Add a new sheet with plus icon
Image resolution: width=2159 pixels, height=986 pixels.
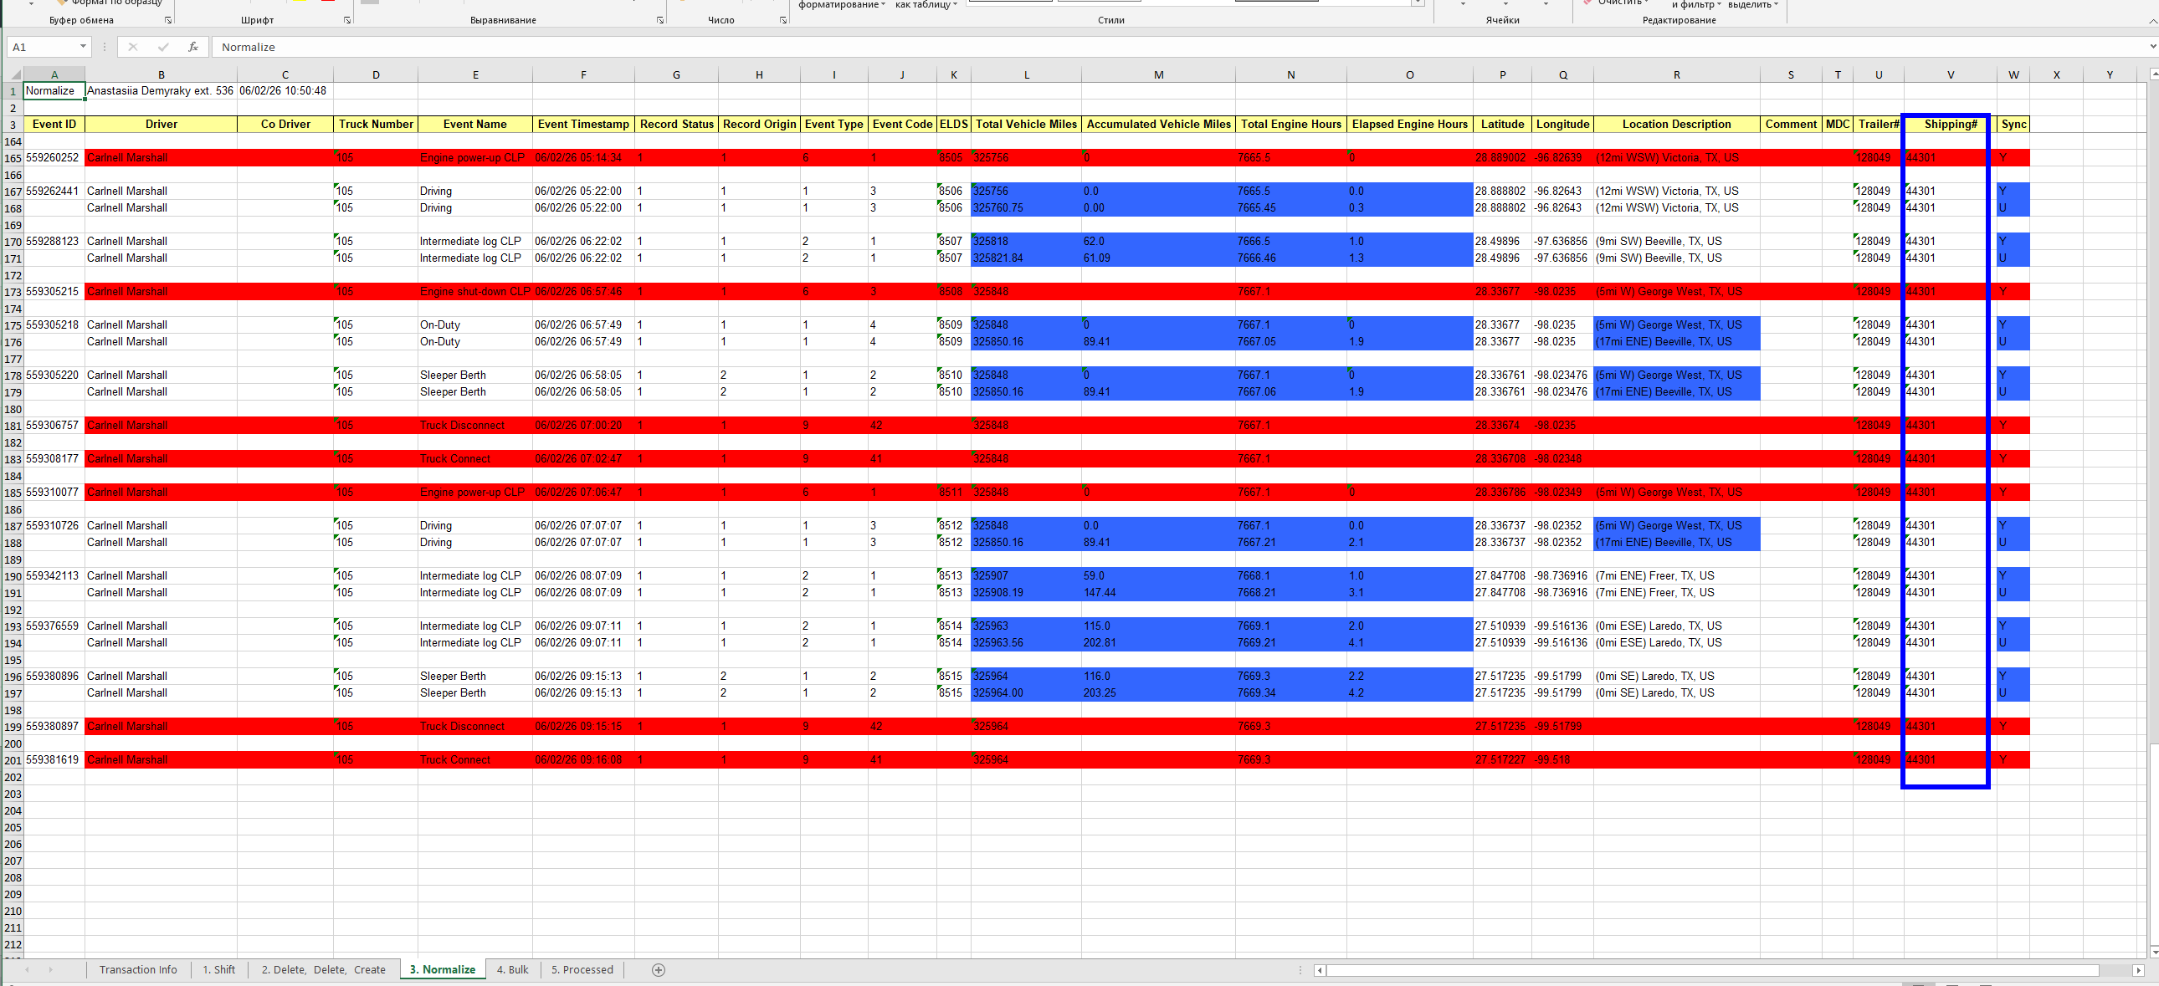click(x=659, y=970)
